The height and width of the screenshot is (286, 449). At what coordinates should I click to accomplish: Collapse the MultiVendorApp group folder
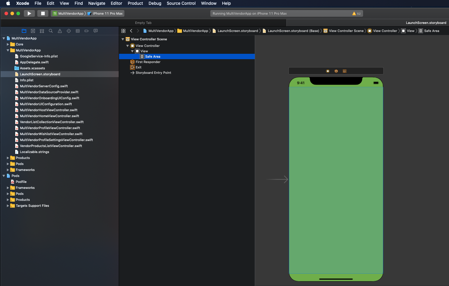pyautogui.click(x=8, y=50)
